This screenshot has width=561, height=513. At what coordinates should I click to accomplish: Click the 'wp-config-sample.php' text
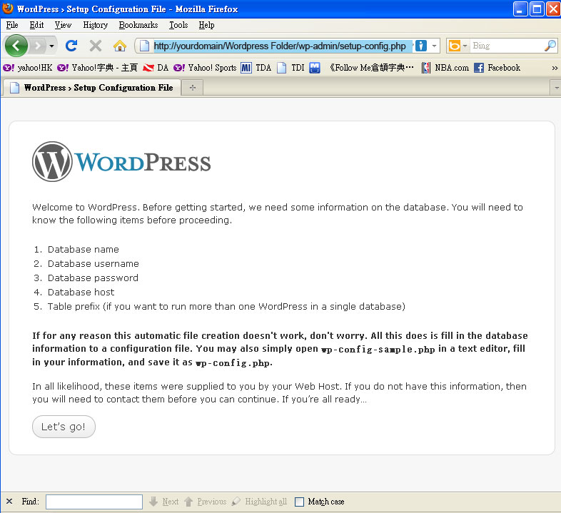(378, 349)
